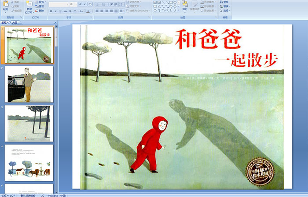Open the font name combo box

click(x=59, y=4)
